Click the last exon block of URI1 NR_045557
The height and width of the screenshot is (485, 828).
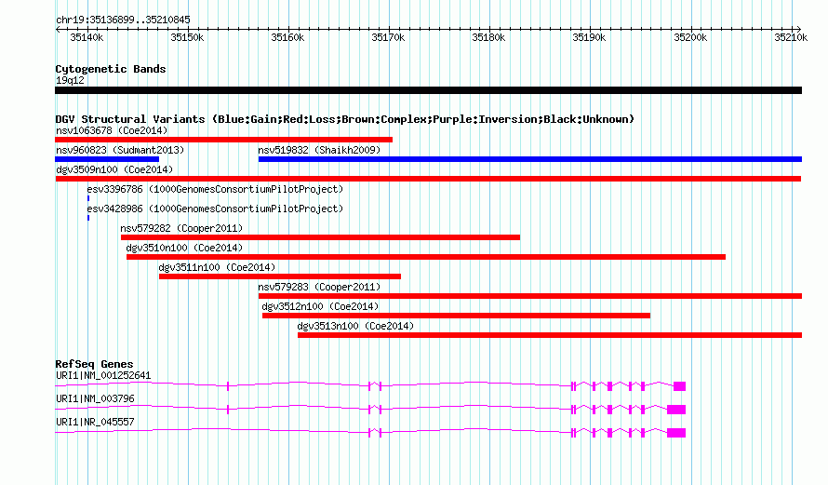coord(676,433)
